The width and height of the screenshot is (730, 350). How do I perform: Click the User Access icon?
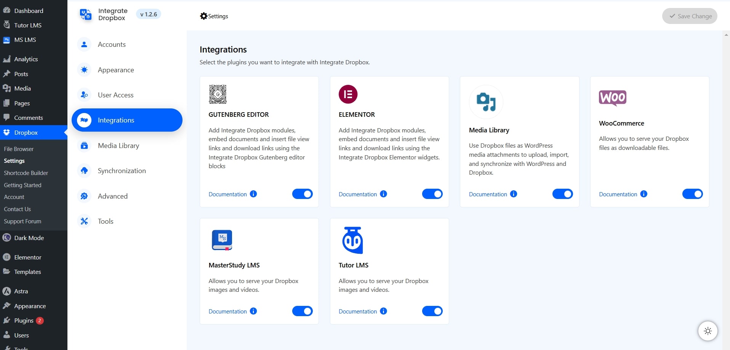[x=84, y=95]
